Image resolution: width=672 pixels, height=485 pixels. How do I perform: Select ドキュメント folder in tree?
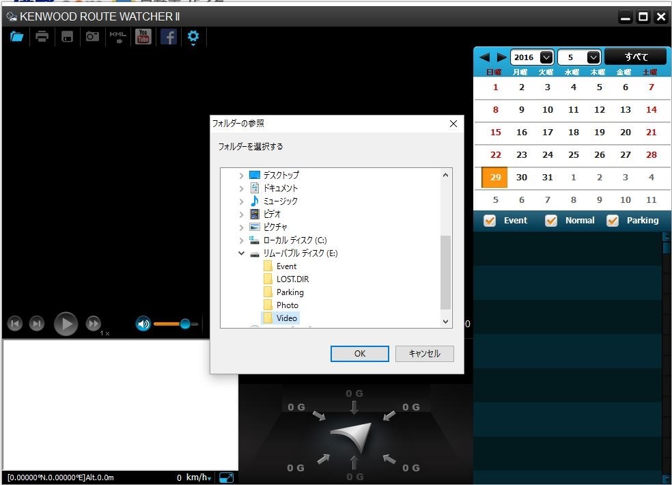click(280, 189)
